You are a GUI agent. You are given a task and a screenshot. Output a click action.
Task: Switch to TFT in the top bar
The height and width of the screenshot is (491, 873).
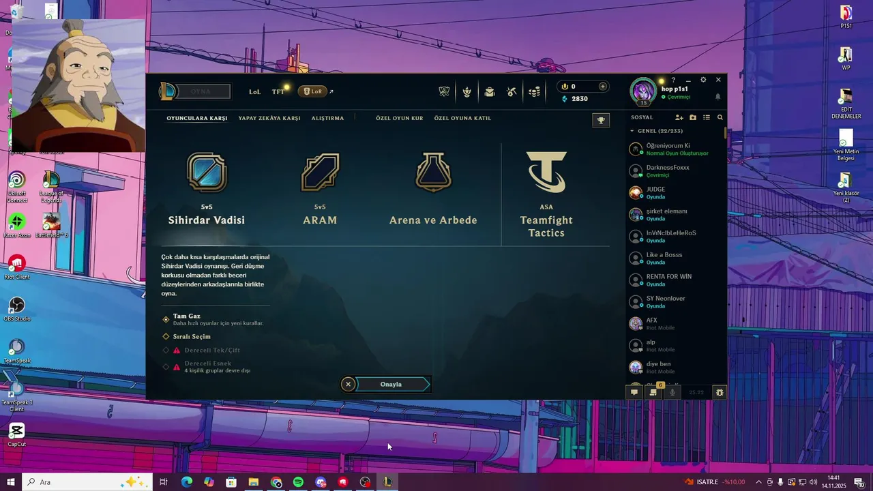[x=278, y=91]
